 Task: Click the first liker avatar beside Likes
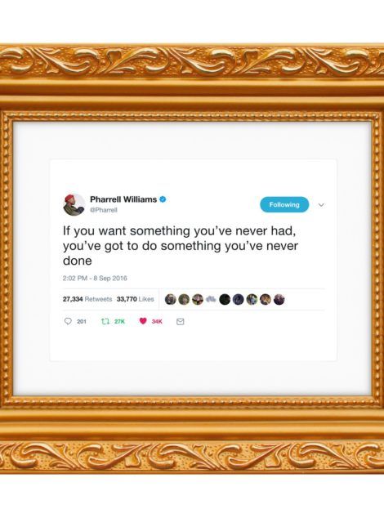click(170, 300)
